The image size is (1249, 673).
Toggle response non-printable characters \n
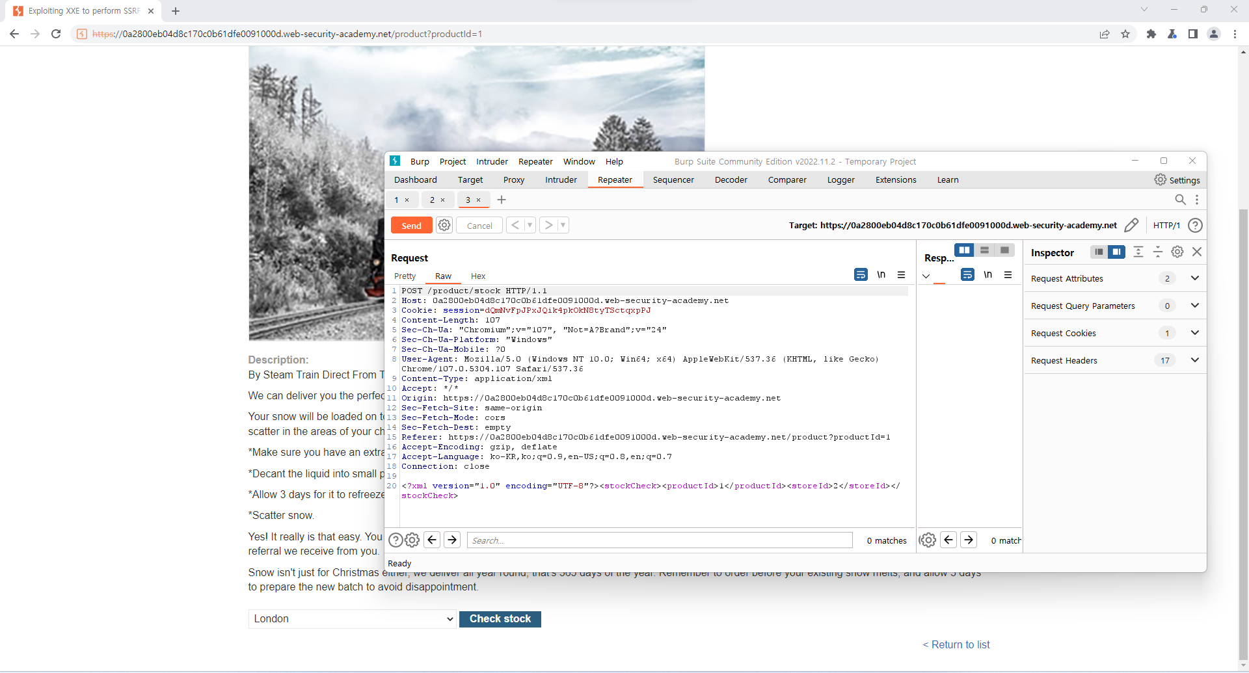point(987,275)
